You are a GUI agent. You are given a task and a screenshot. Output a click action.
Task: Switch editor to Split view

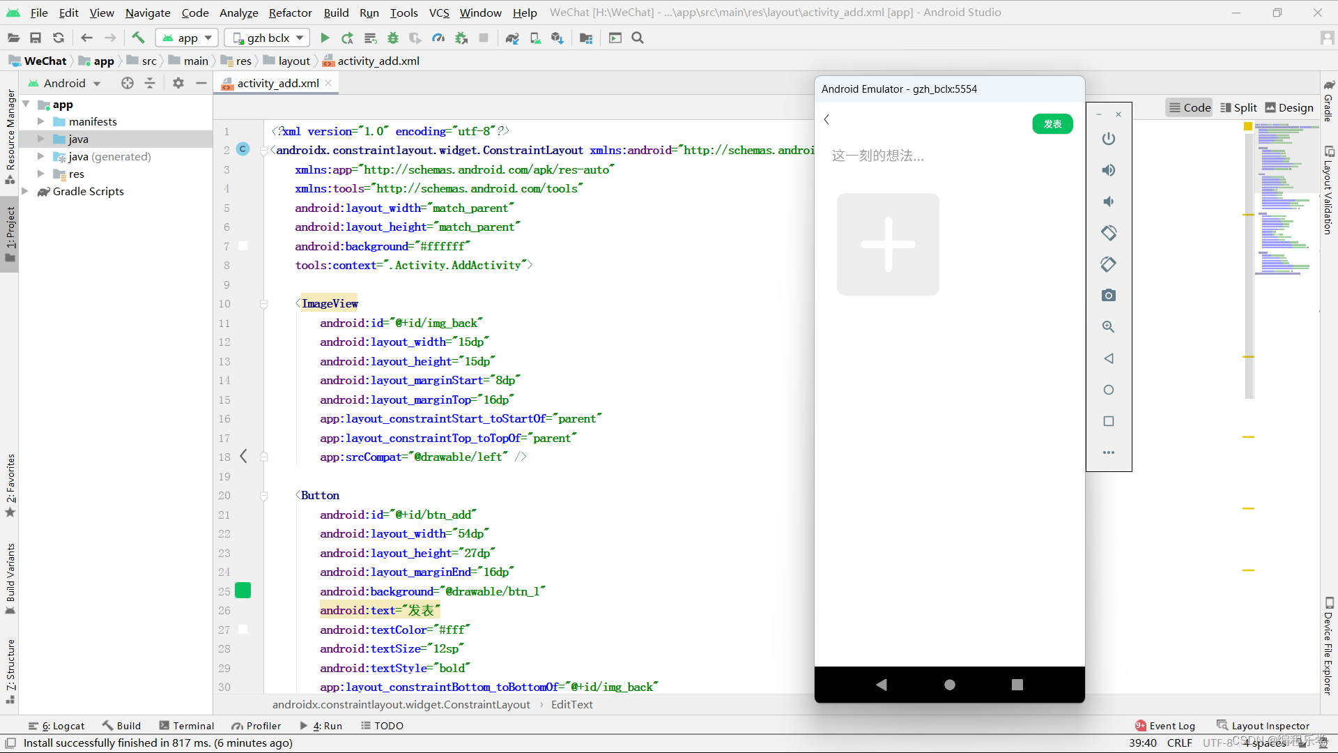(1238, 107)
